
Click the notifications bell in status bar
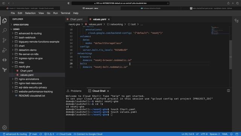tap(231, 134)
